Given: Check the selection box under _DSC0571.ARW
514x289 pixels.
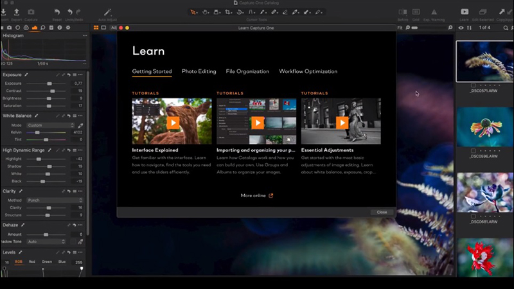Looking at the screenshot, I should point(474,85).
